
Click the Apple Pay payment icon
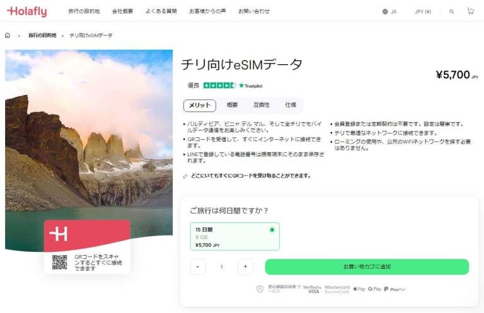click(359, 289)
